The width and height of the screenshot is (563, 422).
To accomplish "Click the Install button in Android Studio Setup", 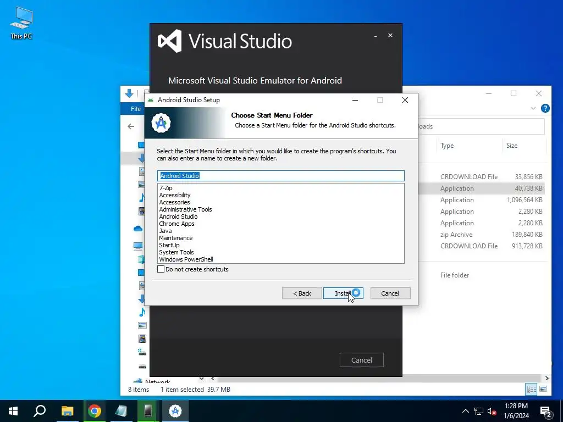I will (x=343, y=293).
